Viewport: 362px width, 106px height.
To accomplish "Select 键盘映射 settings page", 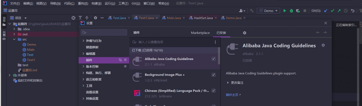I will click(92, 47).
